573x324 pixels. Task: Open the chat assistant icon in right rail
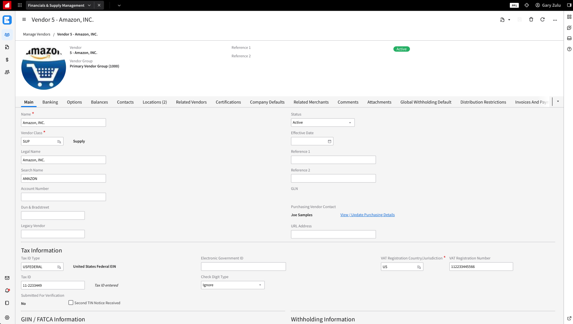569,28
